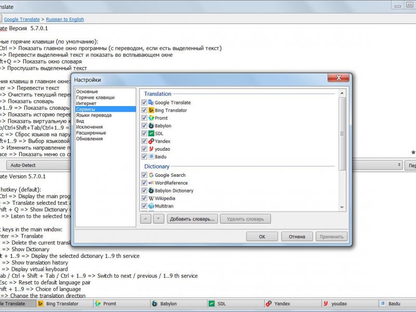Disable the Wikipedia dictionary checkbox
416x312 pixels.
(x=144, y=198)
